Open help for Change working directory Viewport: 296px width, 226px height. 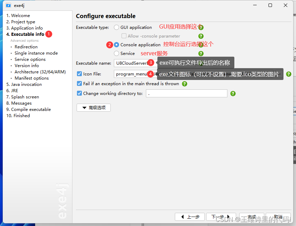[233, 94]
